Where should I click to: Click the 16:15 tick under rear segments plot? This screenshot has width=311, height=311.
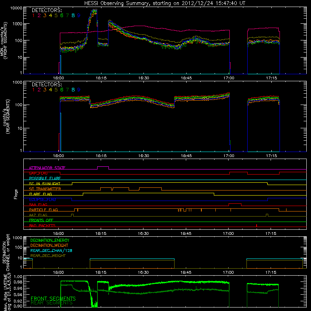click(x=101, y=156)
